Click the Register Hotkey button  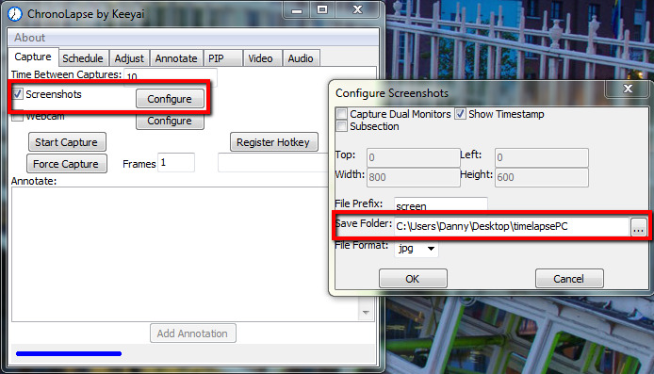tap(273, 142)
